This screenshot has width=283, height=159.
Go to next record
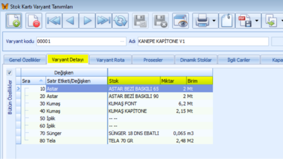coord(87,21)
